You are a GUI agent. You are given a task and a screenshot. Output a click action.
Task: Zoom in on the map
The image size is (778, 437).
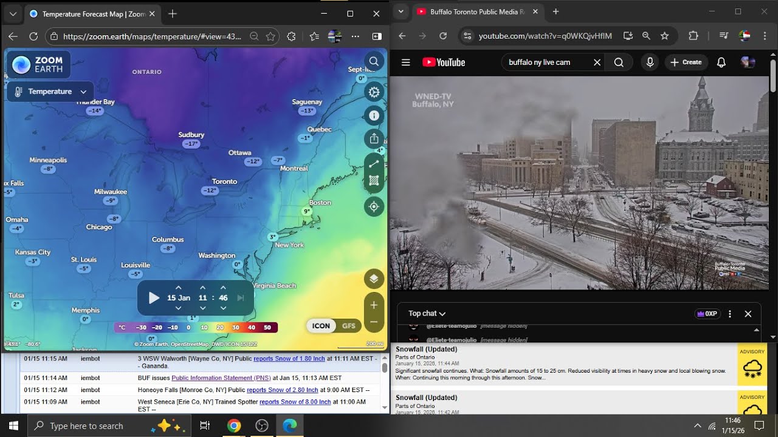pos(374,305)
